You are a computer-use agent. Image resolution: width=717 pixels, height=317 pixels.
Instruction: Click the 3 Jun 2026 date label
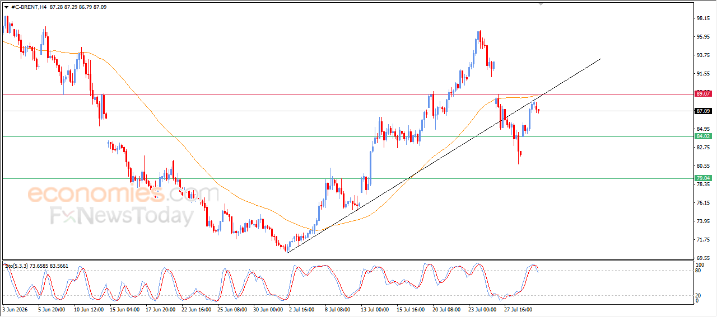coord(14,309)
